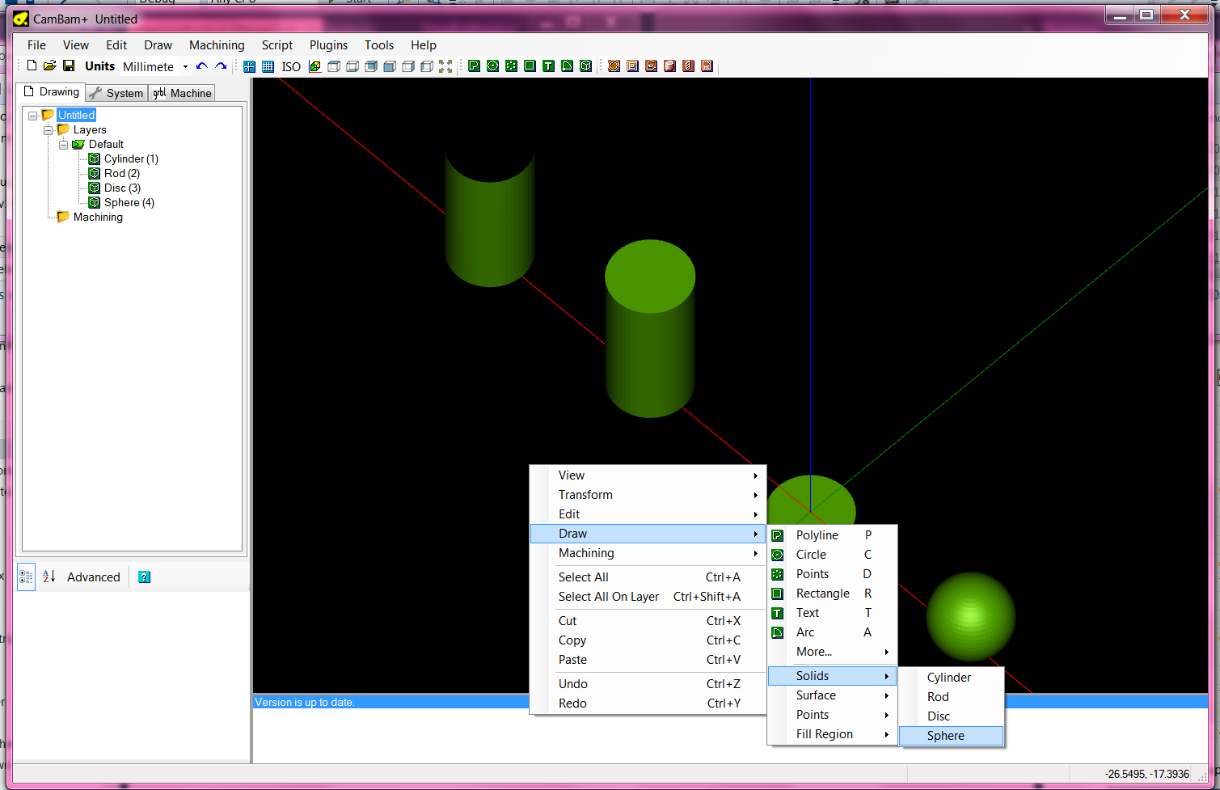Collapse the Layers tree node
Viewport: 1220px width, 790px height.
(48, 130)
